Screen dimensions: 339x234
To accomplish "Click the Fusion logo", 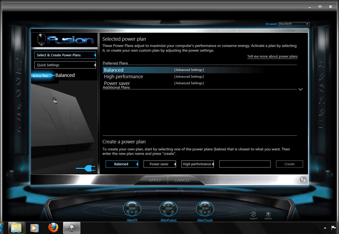I will point(65,40).
